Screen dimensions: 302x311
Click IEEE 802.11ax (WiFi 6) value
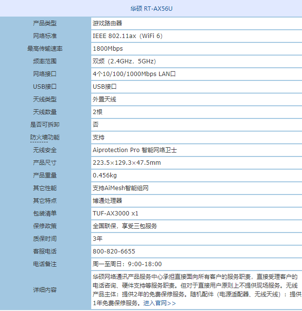127,36
